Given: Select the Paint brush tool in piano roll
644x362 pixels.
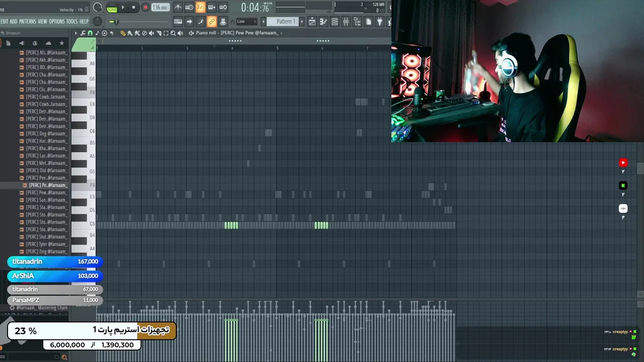Looking at the screenshot, I should click(x=130, y=33).
